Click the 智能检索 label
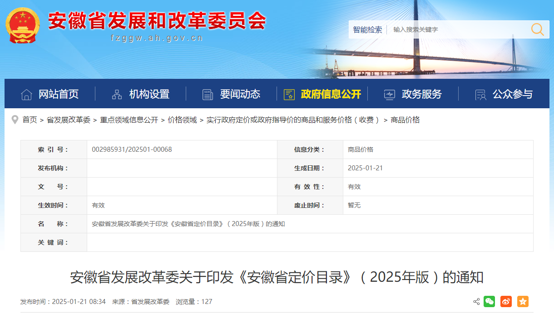The width and height of the screenshot is (554, 318). tap(367, 29)
